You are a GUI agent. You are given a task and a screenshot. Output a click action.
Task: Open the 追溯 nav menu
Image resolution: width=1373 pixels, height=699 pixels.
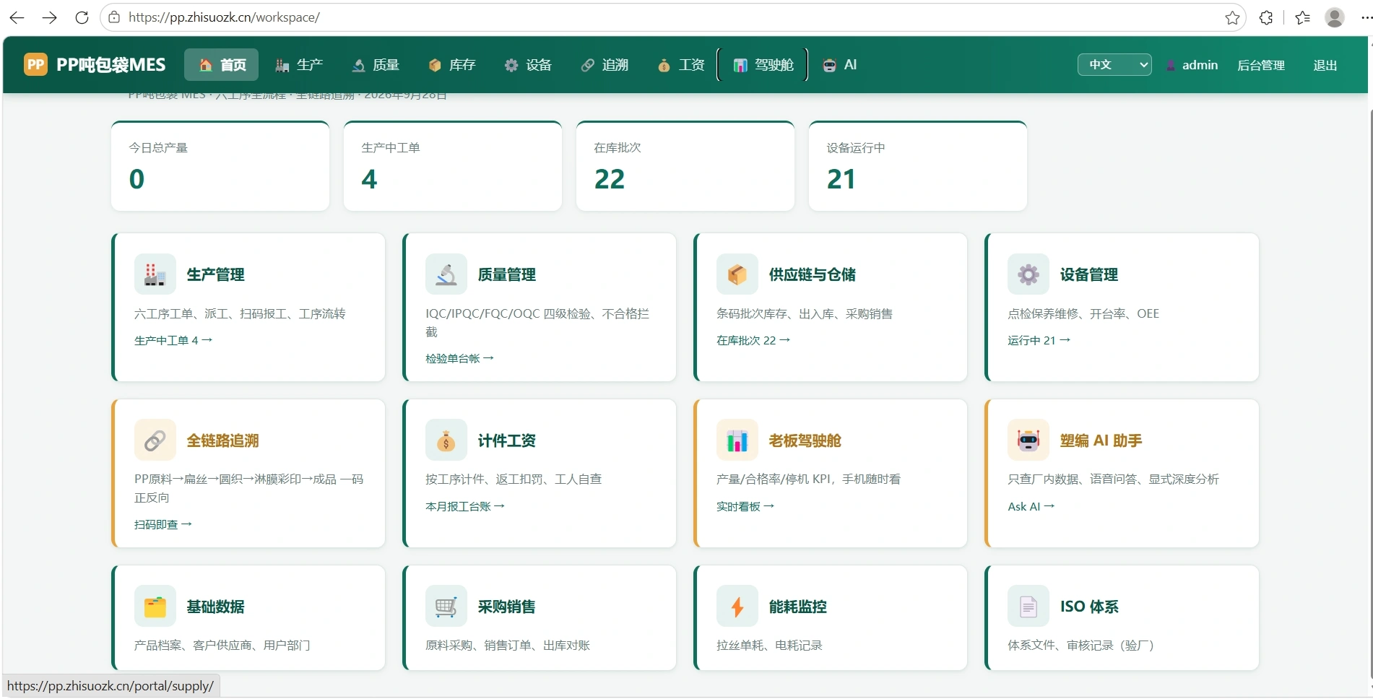tap(605, 65)
